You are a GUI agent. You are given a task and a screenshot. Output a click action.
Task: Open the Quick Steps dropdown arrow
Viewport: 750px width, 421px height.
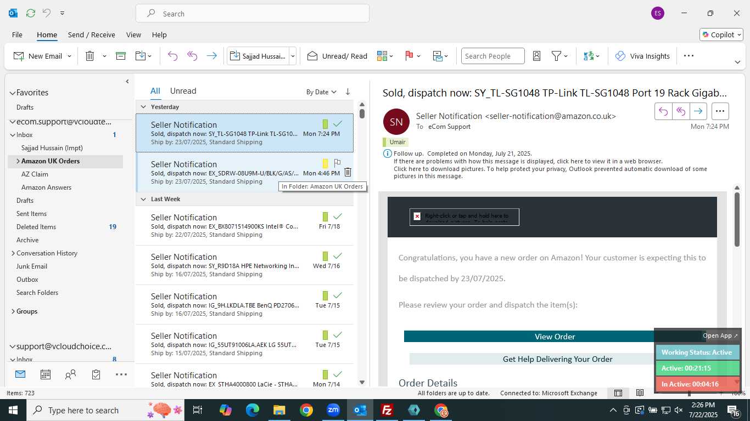click(293, 56)
